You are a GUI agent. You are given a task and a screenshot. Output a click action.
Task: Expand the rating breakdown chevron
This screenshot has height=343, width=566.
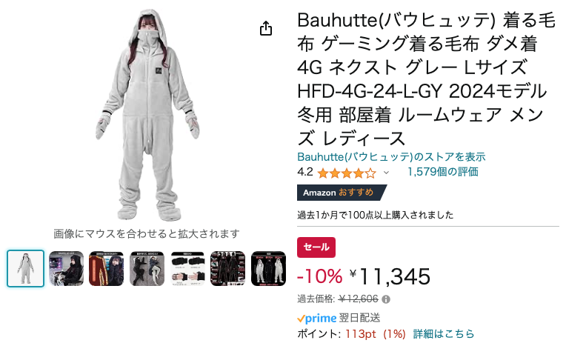pos(386,173)
